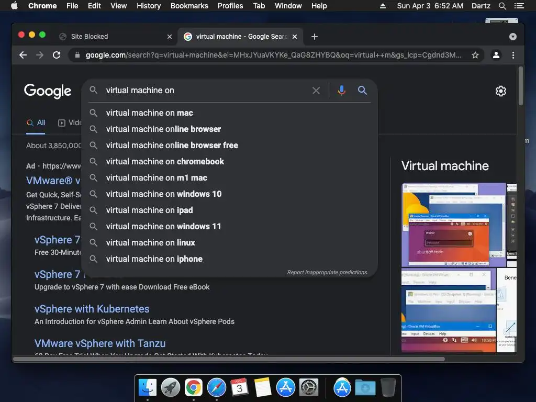Open Finder from the Dock

[148, 388]
